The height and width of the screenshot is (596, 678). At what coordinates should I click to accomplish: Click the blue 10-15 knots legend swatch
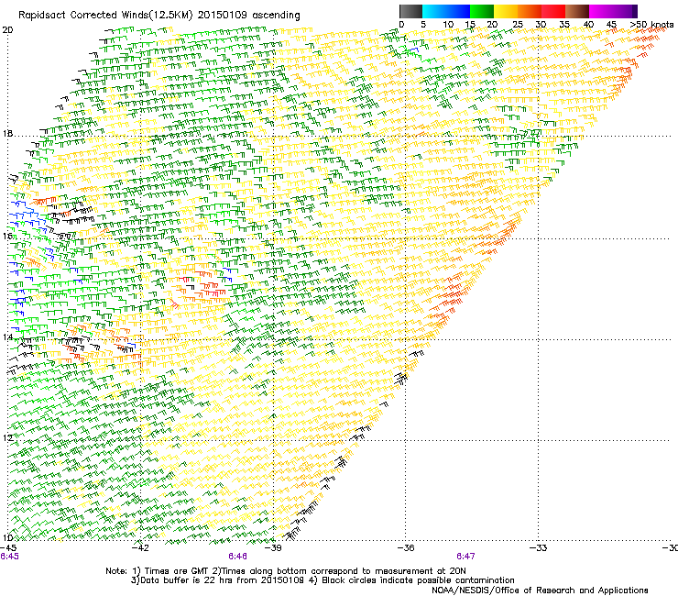[458, 11]
